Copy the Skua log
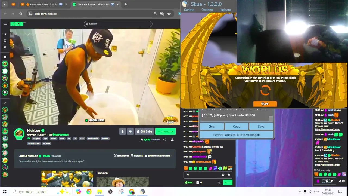 point(237,127)
